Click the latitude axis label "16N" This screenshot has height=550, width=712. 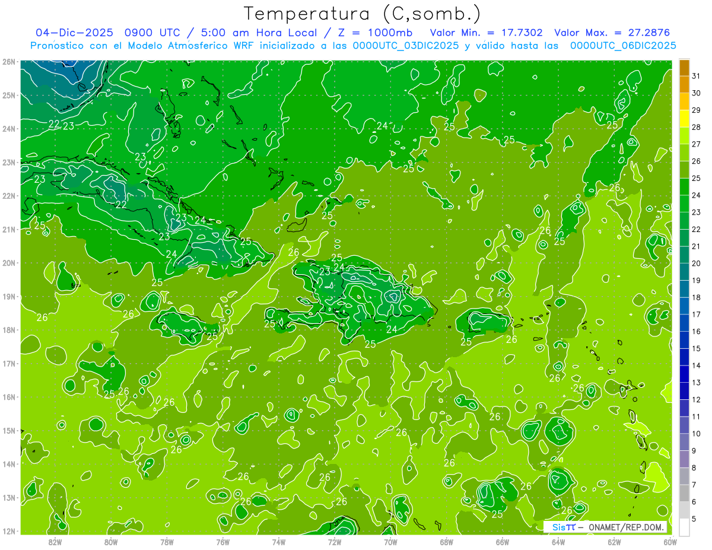(8, 397)
